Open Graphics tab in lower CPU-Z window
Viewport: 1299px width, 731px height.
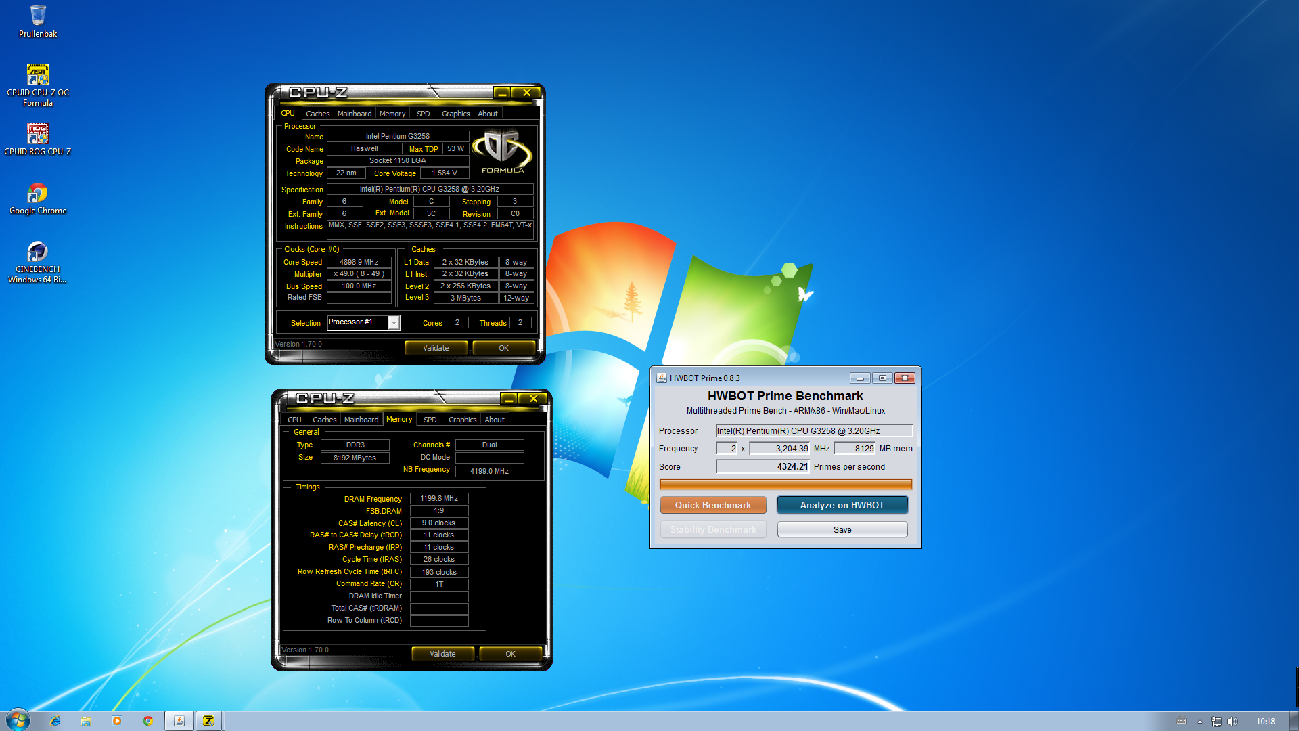[x=462, y=420]
